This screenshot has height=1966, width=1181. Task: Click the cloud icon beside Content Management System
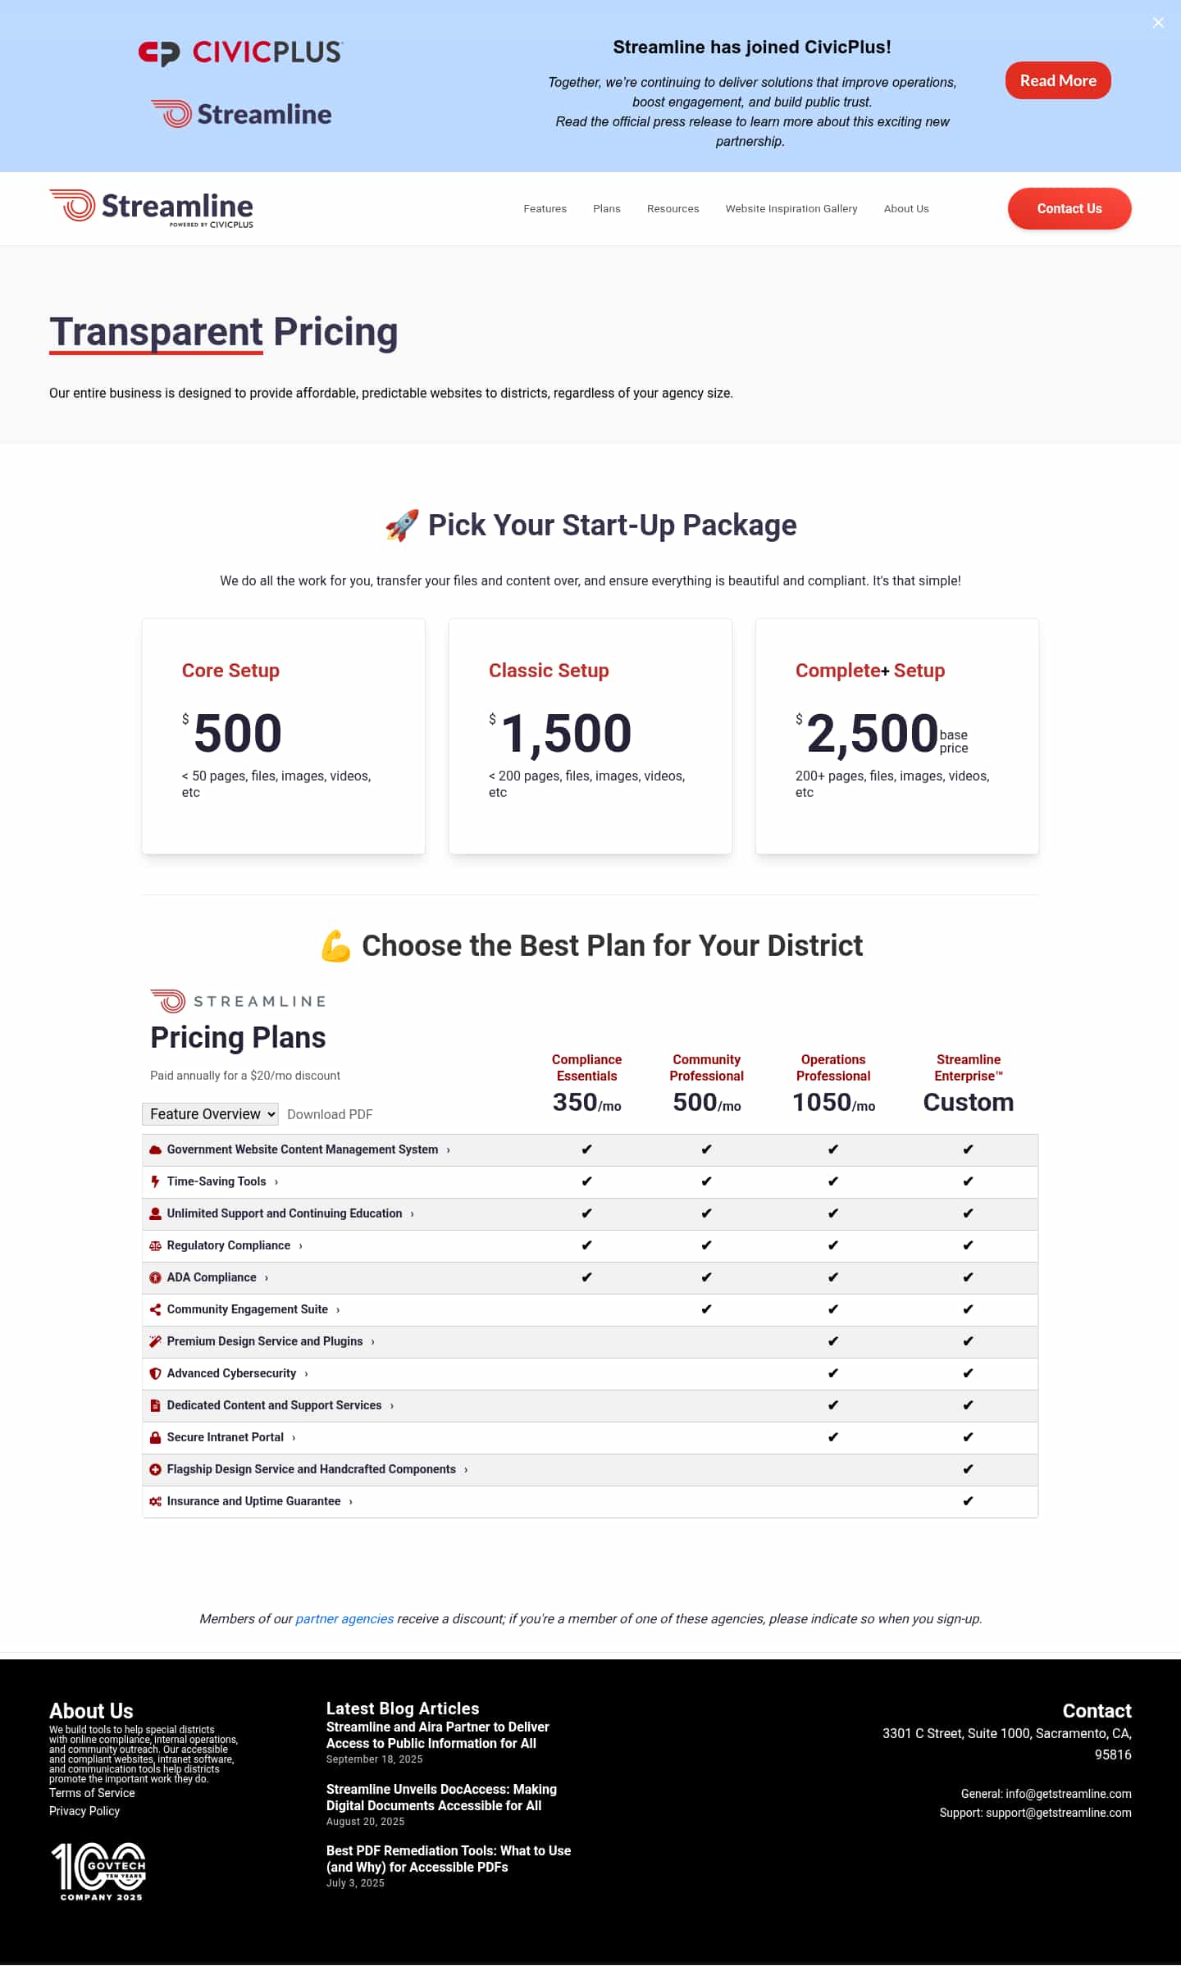click(155, 1150)
